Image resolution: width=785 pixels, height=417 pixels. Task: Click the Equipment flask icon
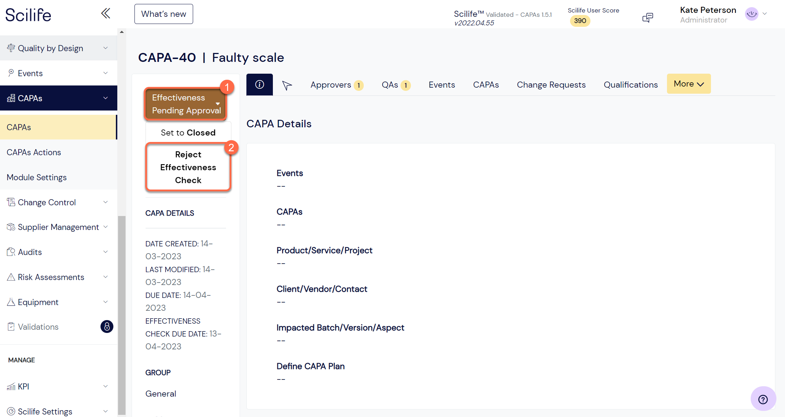(11, 302)
